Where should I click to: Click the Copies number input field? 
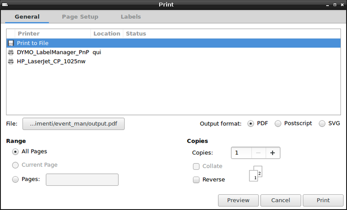(x=241, y=153)
